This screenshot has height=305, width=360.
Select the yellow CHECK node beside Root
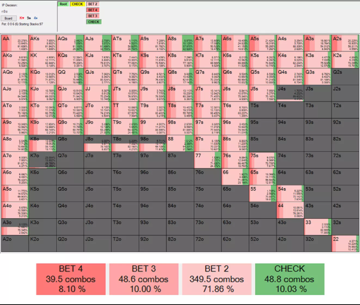(x=77, y=4)
